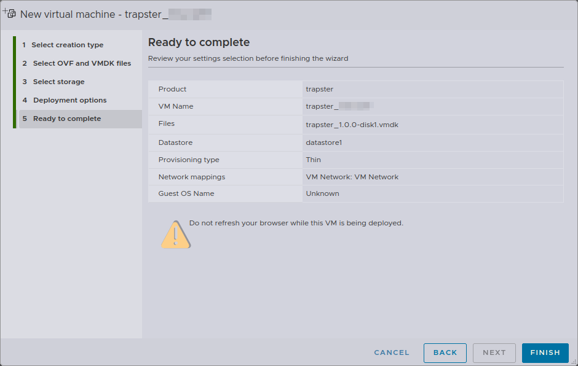The image size is (578, 366).
Task: Jump to step 3 Select storage
Action: pyautogui.click(x=58, y=82)
